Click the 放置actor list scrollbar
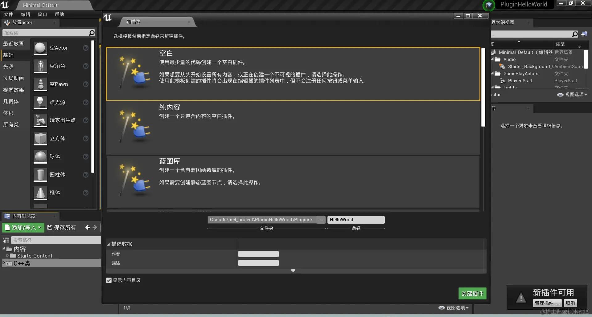The height and width of the screenshot is (317, 592). pos(93,107)
